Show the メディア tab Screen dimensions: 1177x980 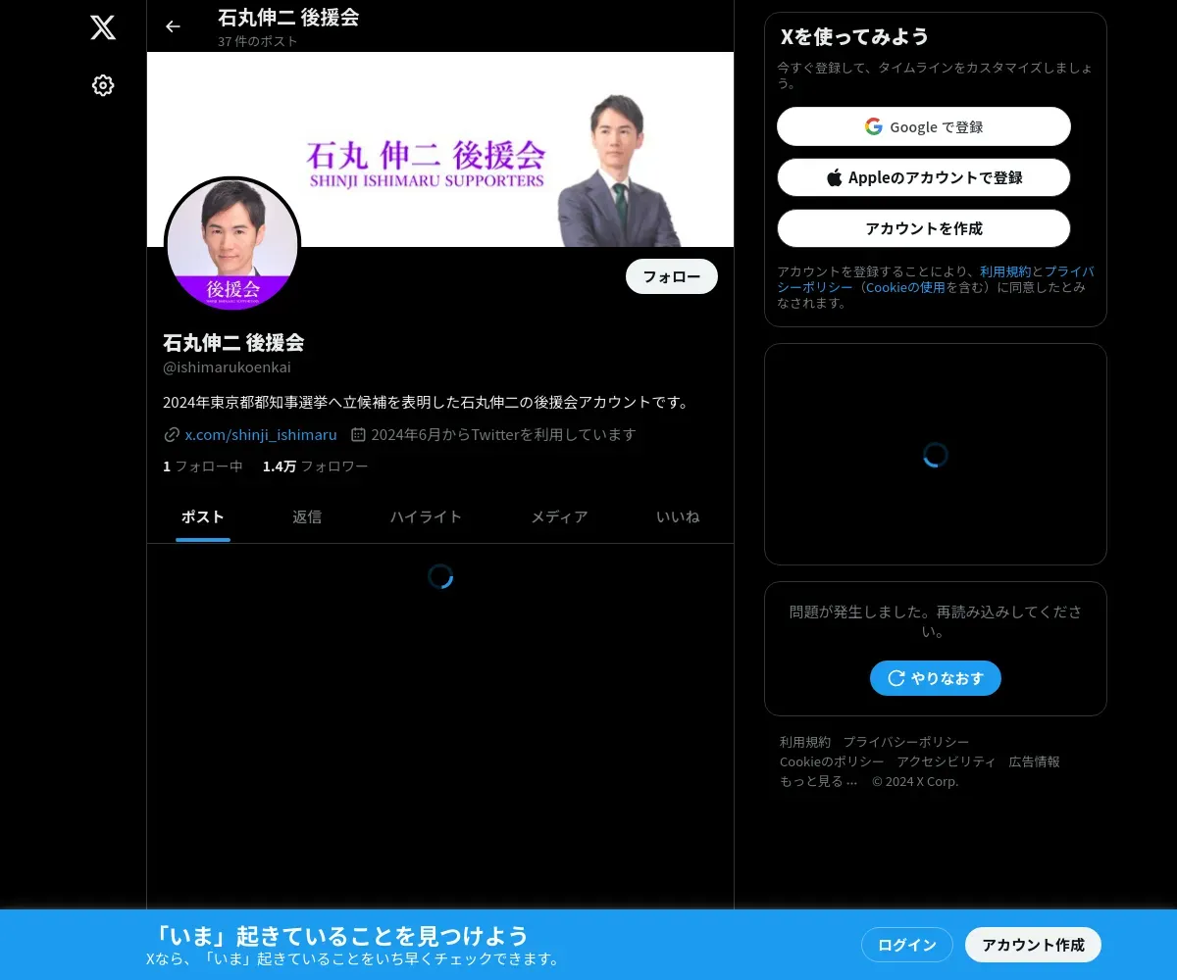560,517
